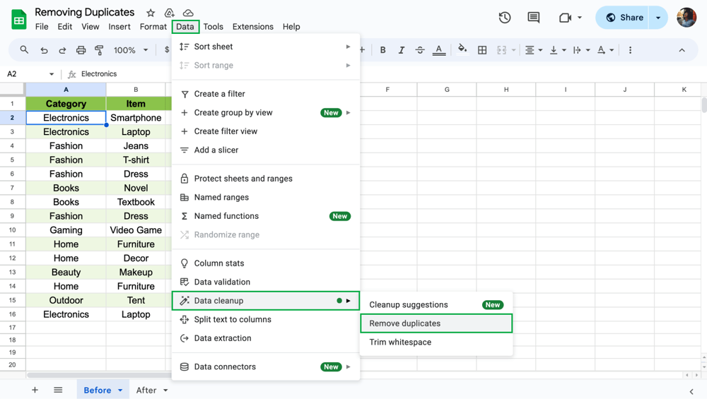Click the undo arrow icon

(x=44, y=50)
